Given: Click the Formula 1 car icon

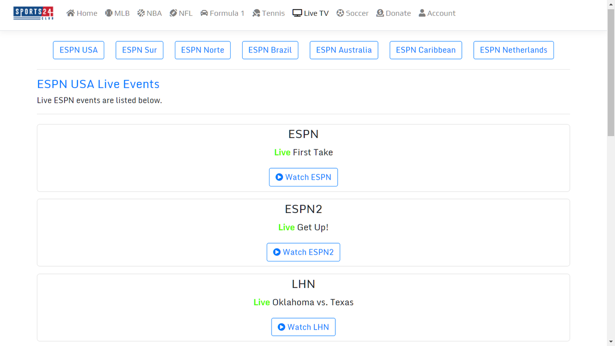Looking at the screenshot, I should 204,13.
